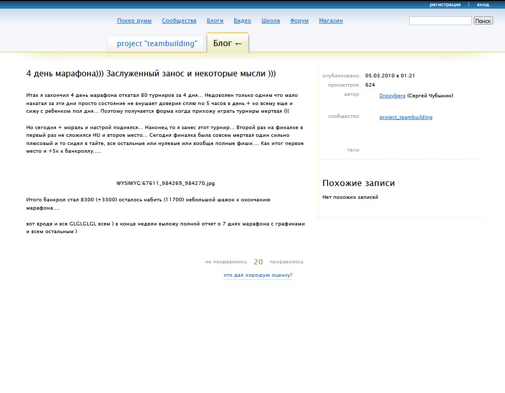Click the green rating number 20
The height and width of the screenshot is (393, 505).
pos(258,262)
